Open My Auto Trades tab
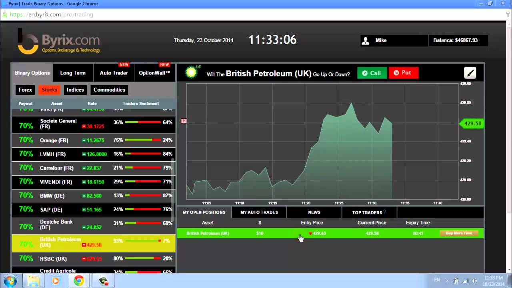This screenshot has height=288, width=512. tap(259, 212)
